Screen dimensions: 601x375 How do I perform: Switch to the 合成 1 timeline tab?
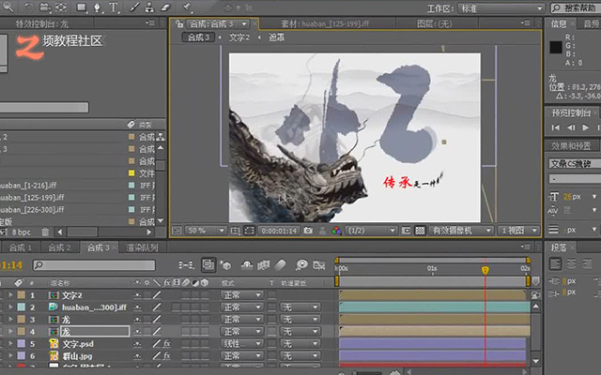[x=21, y=247]
